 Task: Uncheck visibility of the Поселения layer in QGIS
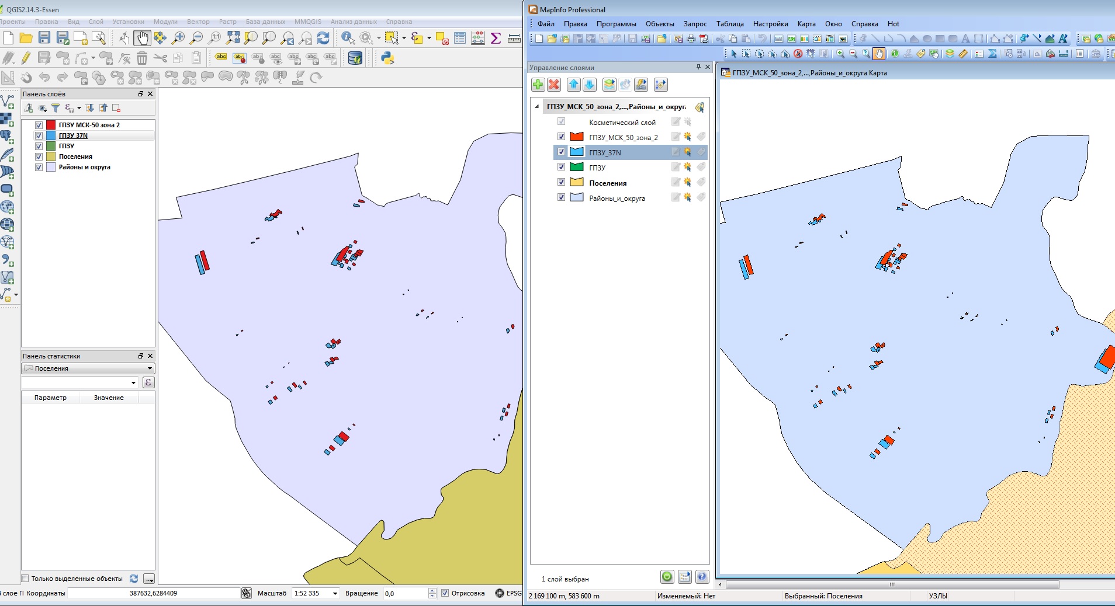coord(39,156)
